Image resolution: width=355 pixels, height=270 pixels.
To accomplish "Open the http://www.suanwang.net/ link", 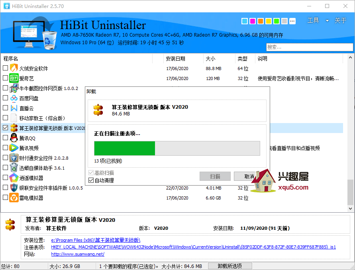I will 78,254.
